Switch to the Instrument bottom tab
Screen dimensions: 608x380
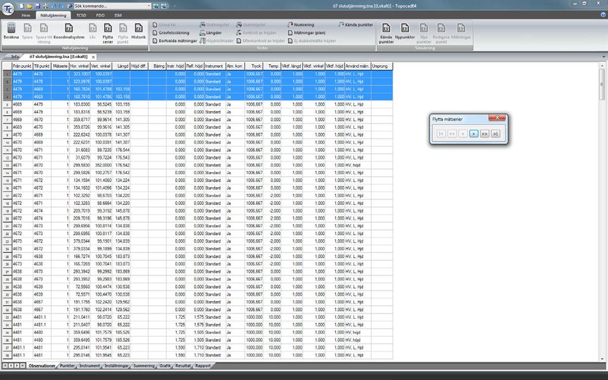click(90, 366)
